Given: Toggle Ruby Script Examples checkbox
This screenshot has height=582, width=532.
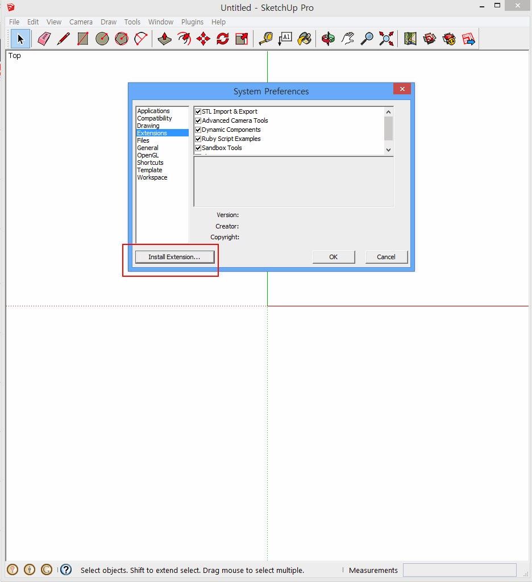Looking at the screenshot, I should click(198, 139).
